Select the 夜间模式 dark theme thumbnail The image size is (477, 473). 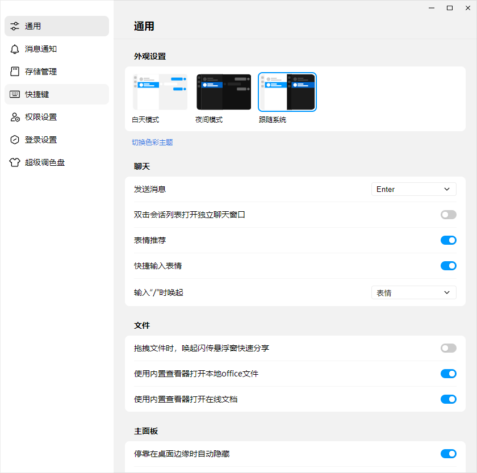pos(224,92)
